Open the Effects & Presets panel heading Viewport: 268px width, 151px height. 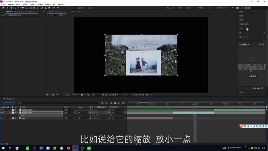pyautogui.click(x=244, y=24)
